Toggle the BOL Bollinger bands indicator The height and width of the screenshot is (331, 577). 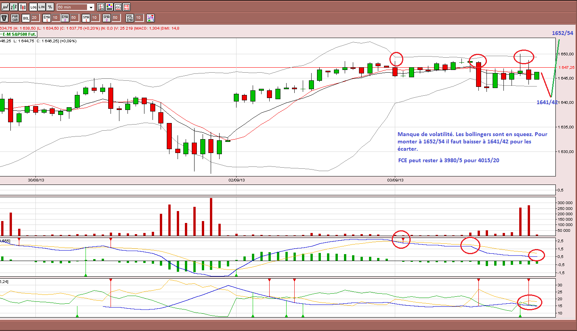(x=26, y=18)
